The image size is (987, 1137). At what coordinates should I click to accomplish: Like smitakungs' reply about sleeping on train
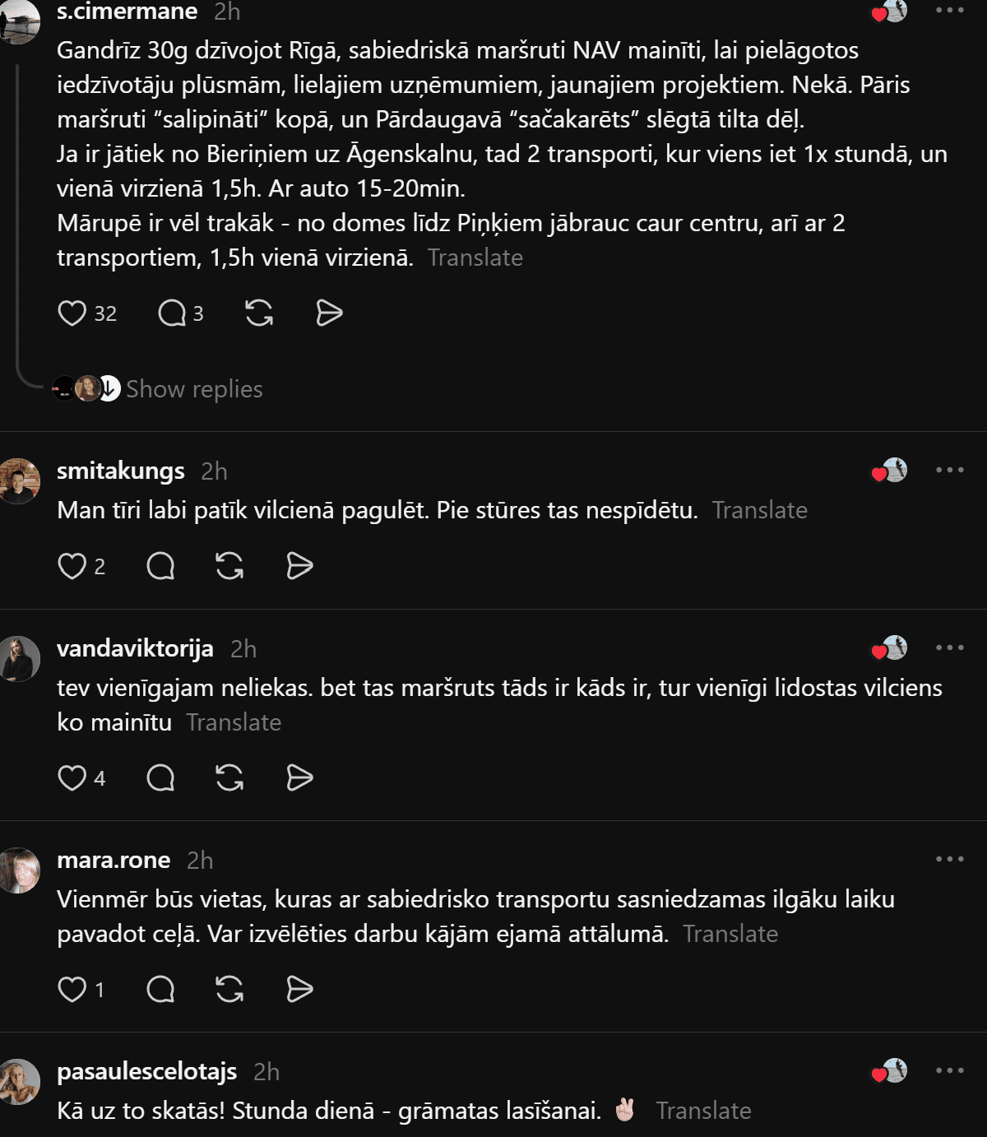coord(72,566)
